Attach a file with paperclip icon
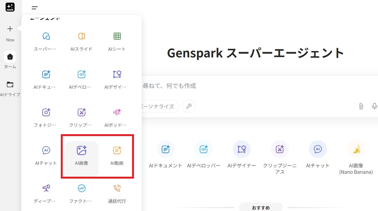 (x=361, y=106)
